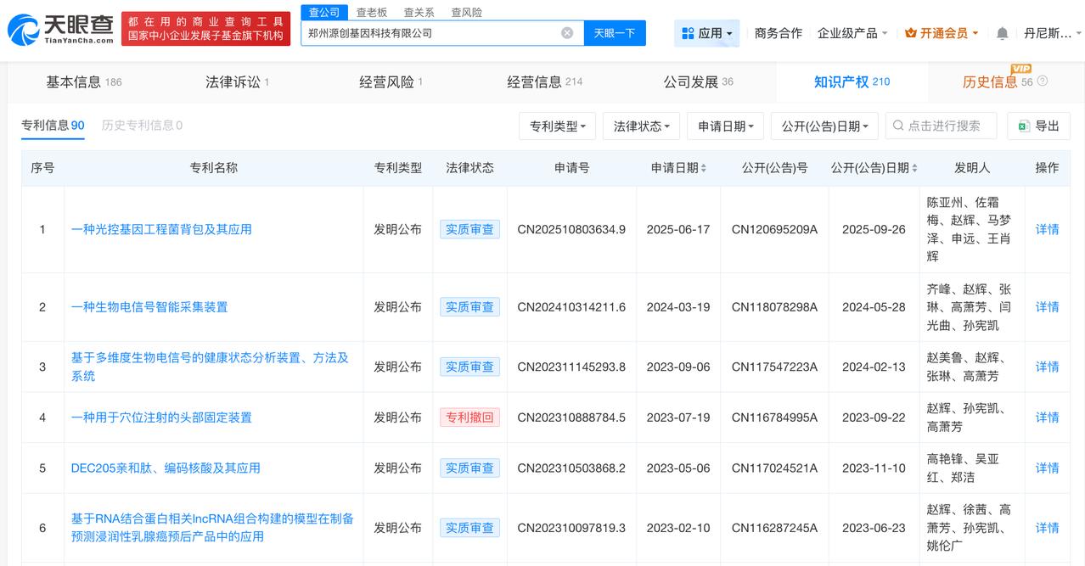
Task: Open the 知识产权 tab
Action: click(852, 81)
